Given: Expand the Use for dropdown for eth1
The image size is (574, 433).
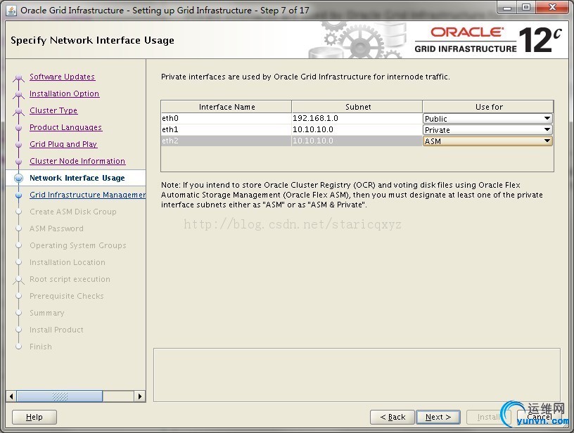Looking at the screenshot, I should (487, 130).
